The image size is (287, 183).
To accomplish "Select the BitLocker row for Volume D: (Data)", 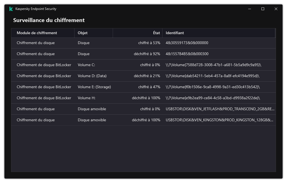I will pos(110,76).
